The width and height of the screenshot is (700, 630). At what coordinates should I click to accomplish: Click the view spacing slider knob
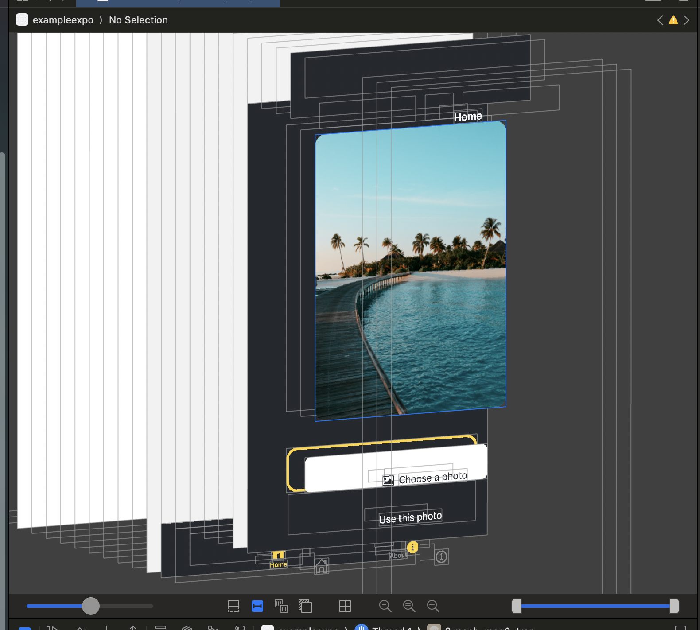pos(91,606)
